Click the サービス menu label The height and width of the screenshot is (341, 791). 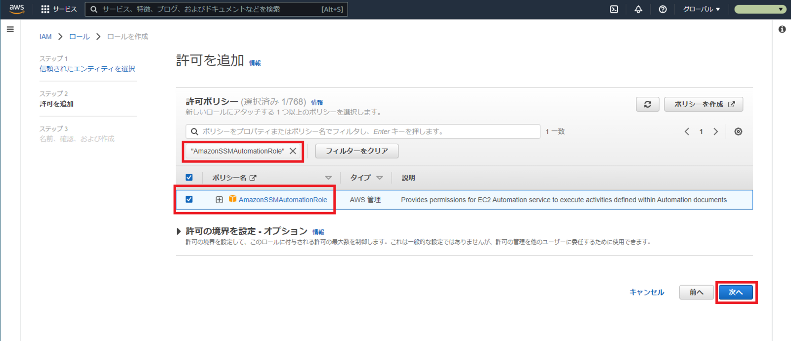coord(65,9)
